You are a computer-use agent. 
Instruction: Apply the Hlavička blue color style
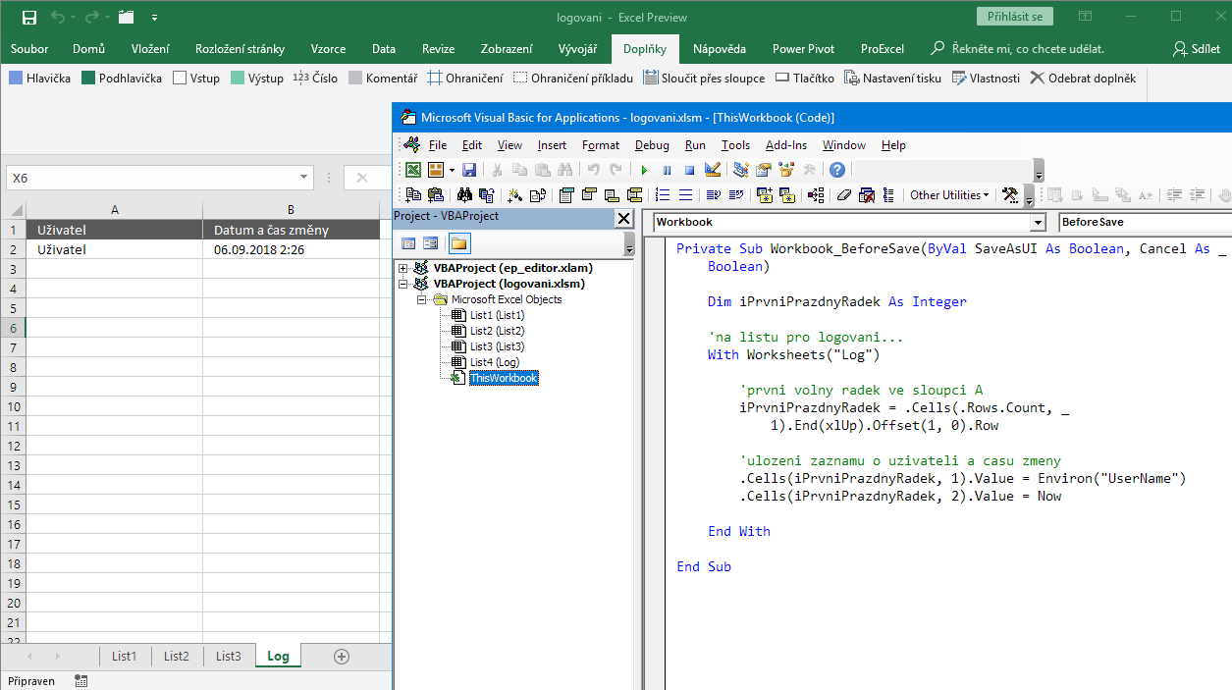click(39, 79)
